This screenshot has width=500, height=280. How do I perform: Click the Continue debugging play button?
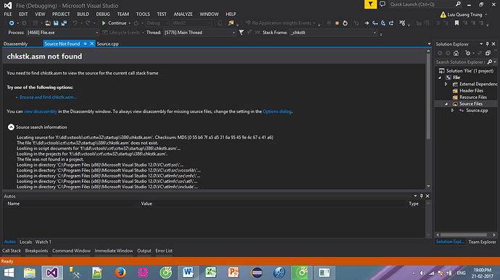coord(104,23)
